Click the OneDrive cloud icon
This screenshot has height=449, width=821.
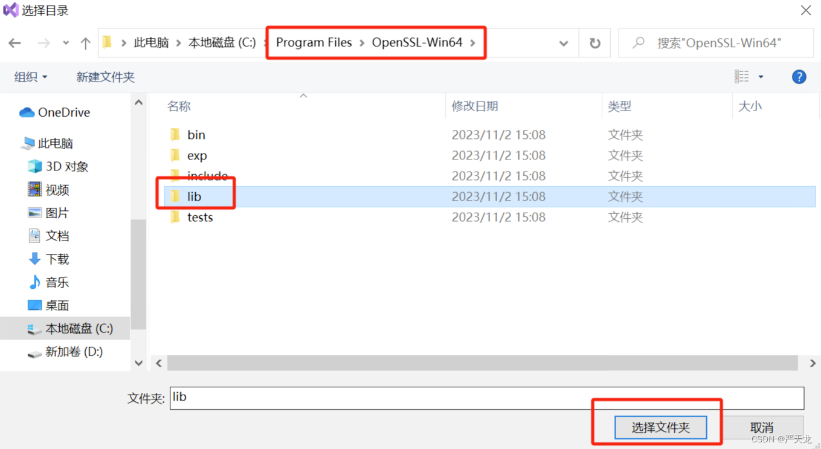pyautogui.click(x=27, y=112)
